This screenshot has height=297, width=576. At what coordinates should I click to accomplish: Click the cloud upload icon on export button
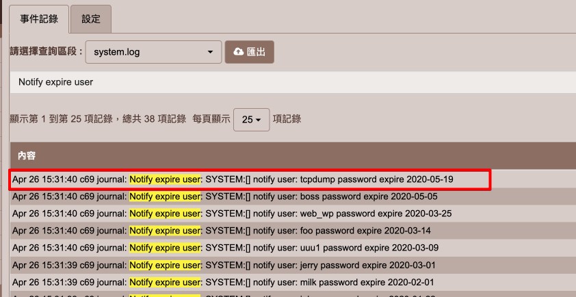point(238,52)
